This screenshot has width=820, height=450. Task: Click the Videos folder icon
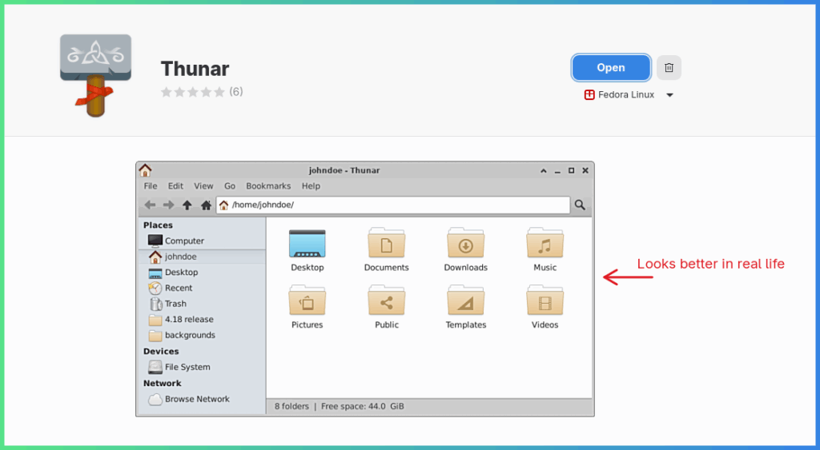coord(545,301)
